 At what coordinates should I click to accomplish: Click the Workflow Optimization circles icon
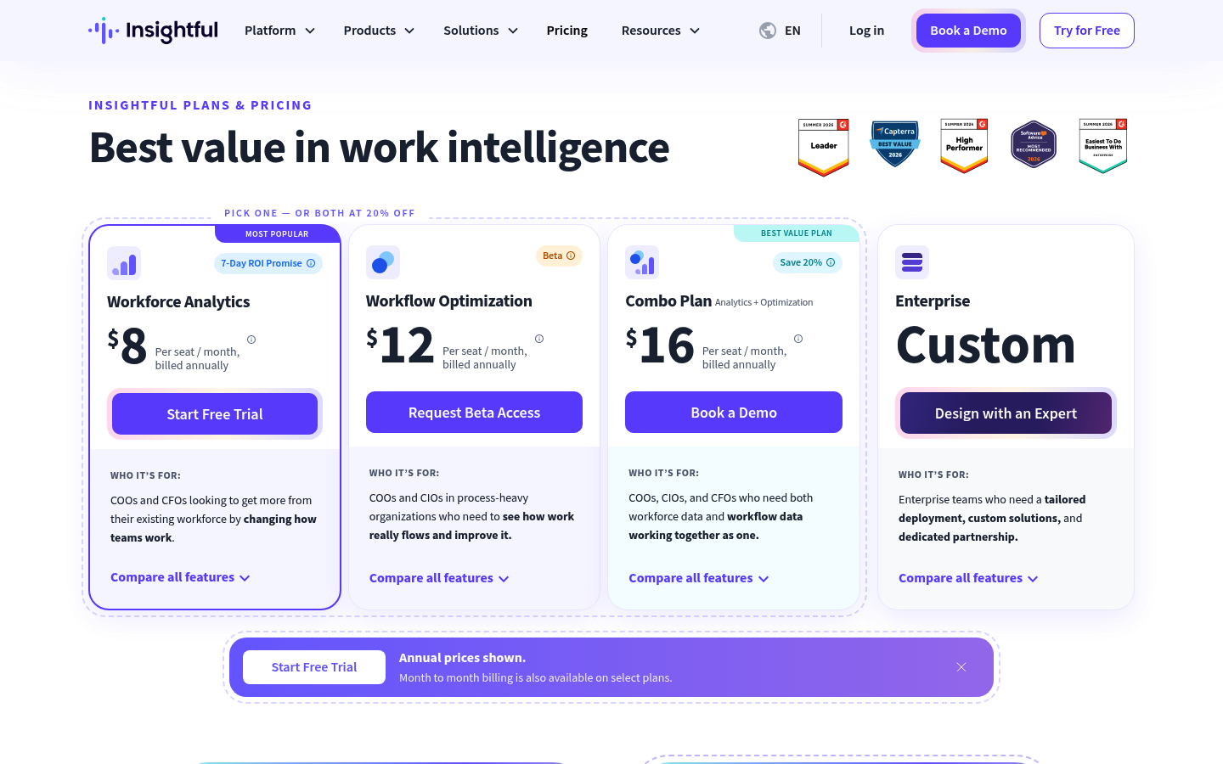383,262
